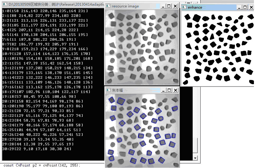Click console line 1:0[158 216,143 220
This screenshot has height=168, width=256.
[x=45, y=11]
